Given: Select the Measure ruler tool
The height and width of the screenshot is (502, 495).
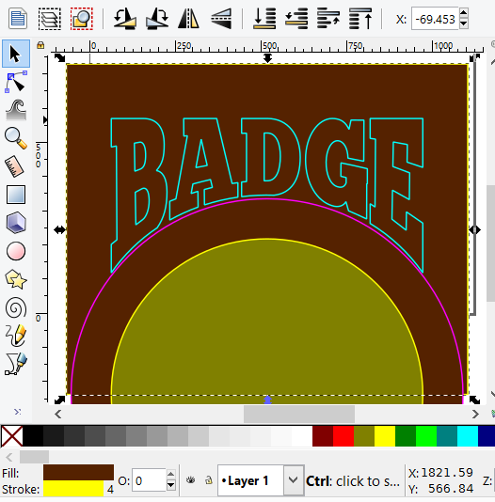Looking at the screenshot, I should (14, 166).
